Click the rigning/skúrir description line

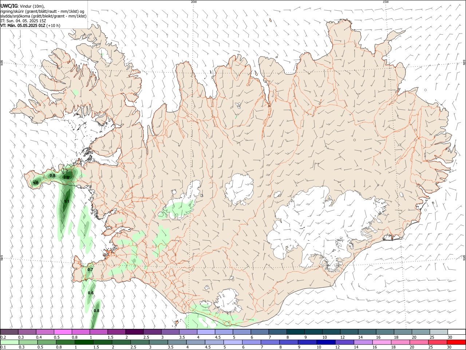click(43, 11)
